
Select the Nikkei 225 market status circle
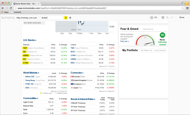(x=24, y=76)
